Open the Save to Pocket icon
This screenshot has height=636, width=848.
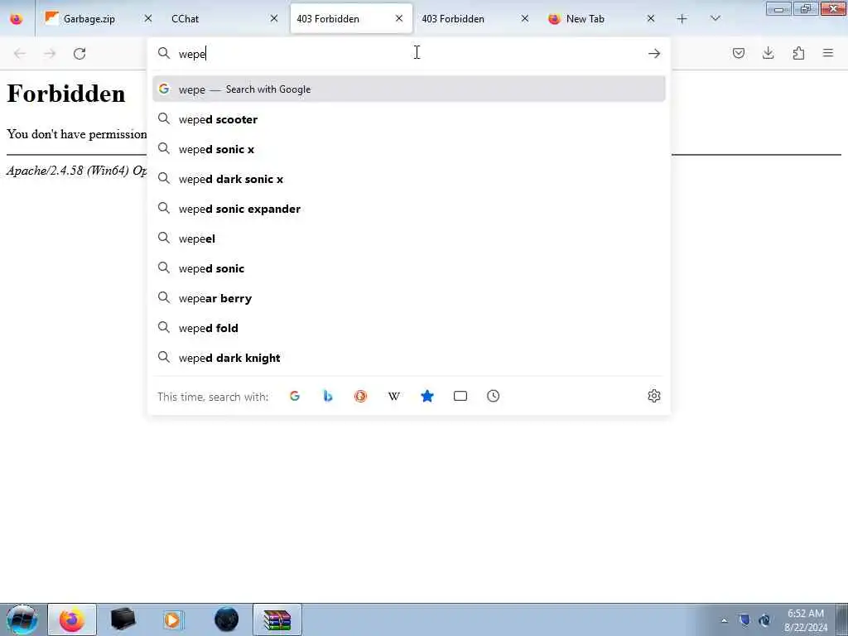738,53
